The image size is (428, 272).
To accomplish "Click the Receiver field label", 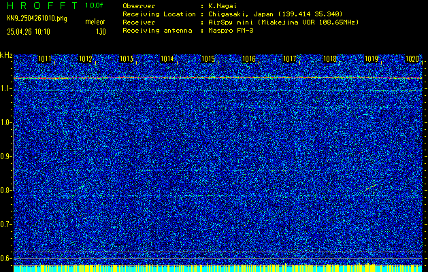I will pos(139,22).
